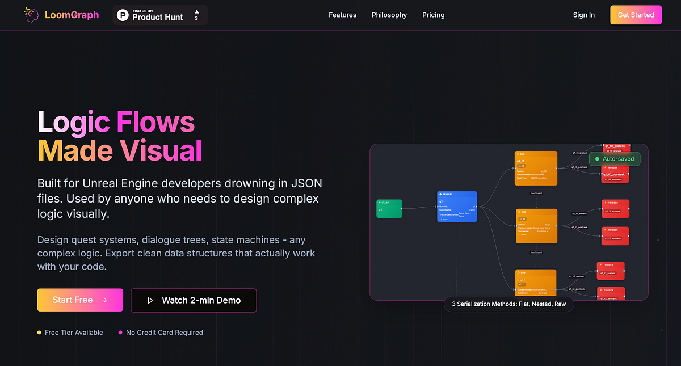
Task: Click the "3 Serialization Methods" pill
Action: (x=509, y=304)
